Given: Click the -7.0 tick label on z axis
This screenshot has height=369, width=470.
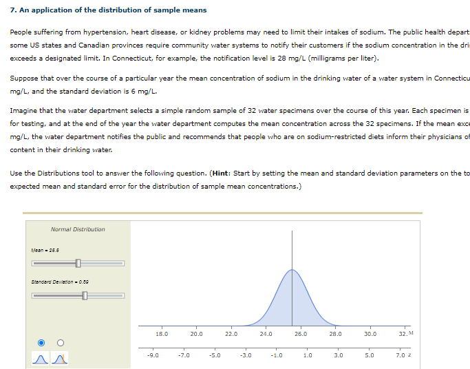Looking at the screenshot, I should (x=184, y=355).
